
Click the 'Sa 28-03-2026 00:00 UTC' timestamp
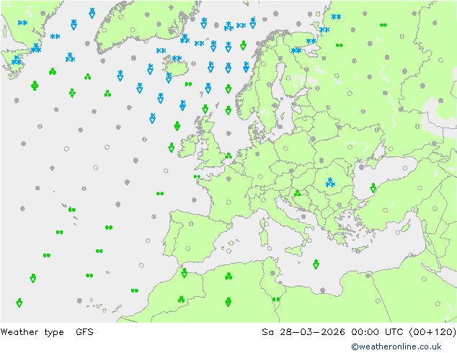pyautogui.click(x=332, y=331)
